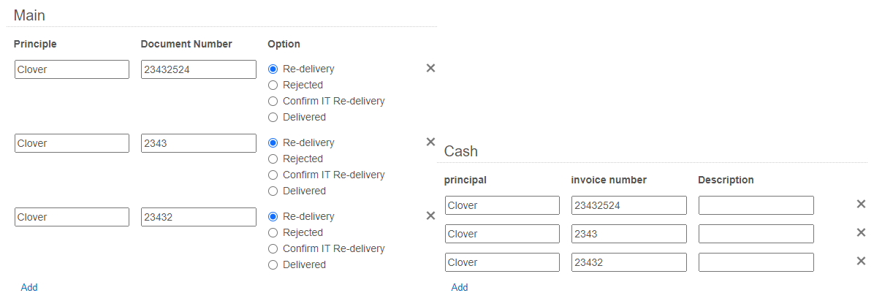Delete Cash row with invoice 23432
Viewport: 874px width, 301px height.
tap(861, 261)
